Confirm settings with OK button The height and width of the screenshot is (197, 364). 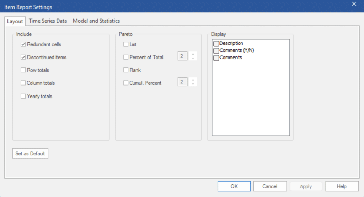click(x=234, y=186)
